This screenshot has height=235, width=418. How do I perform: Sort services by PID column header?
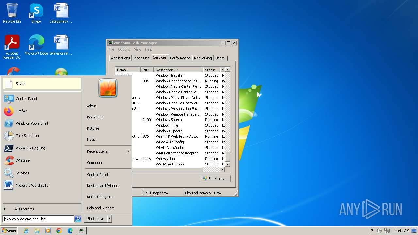[x=147, y=70]
